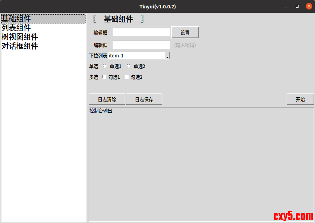Close the Tinyui window
The image size is (315, 223).
(x=309, y=6)
